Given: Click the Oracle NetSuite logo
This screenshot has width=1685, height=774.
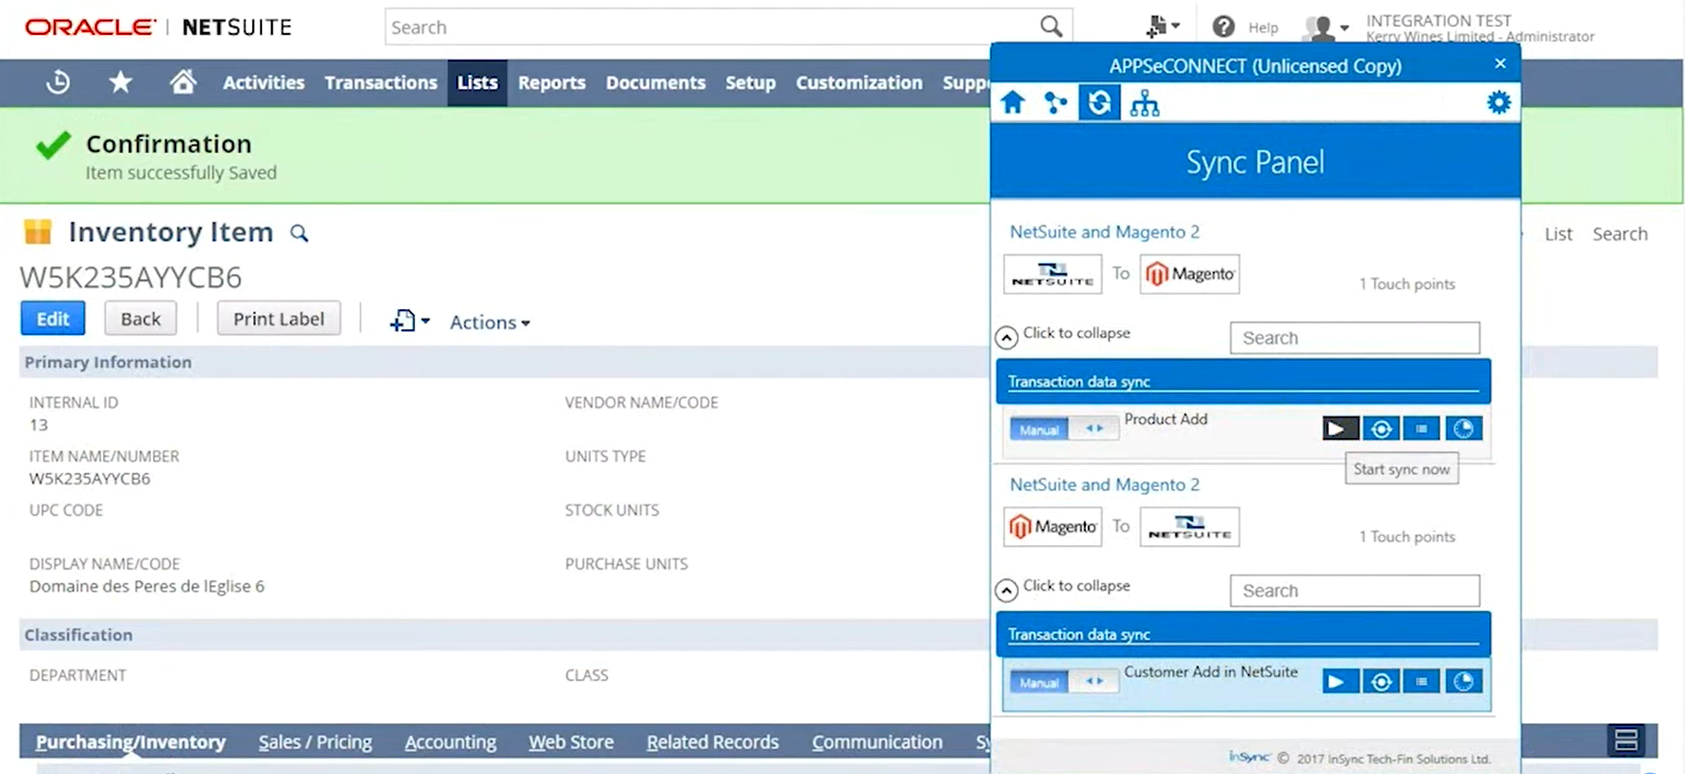Looking at the screenshot, I should point(158,27).
